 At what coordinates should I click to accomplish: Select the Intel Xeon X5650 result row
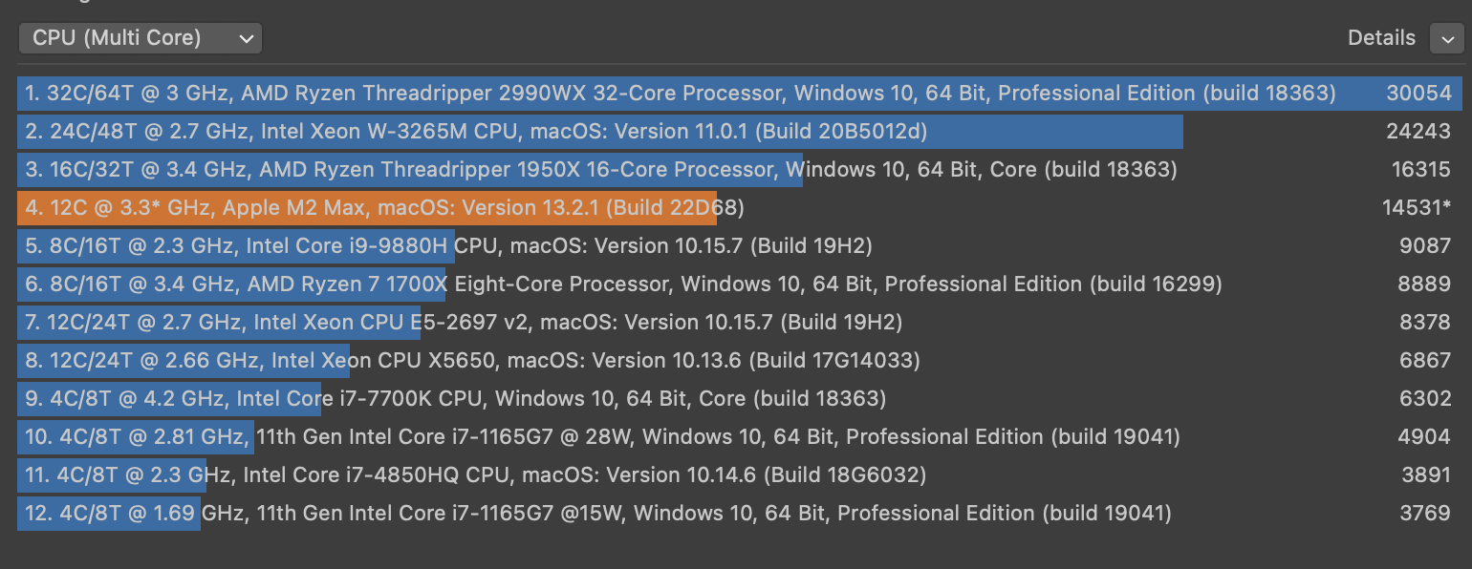(x=740, y=361)
